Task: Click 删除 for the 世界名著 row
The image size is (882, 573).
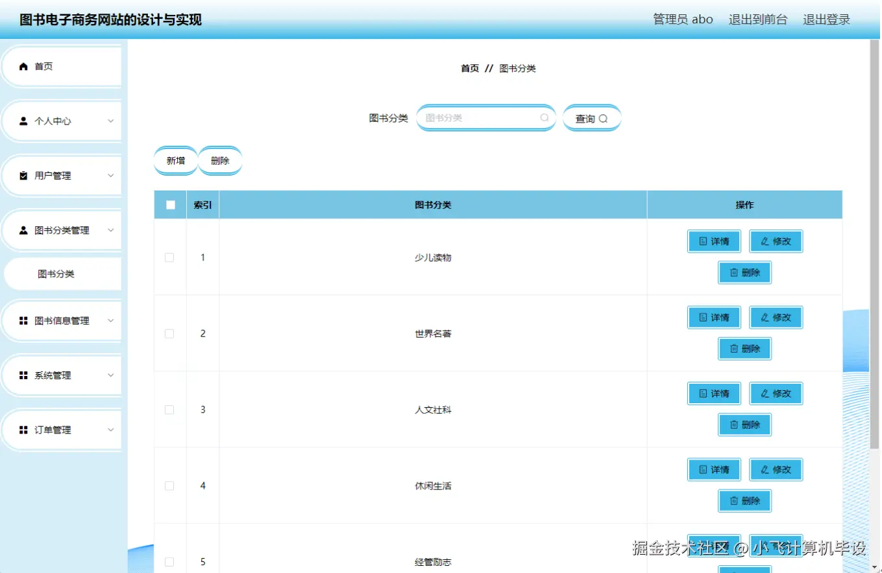Action: pyautogui.click(x=745, y=348)
